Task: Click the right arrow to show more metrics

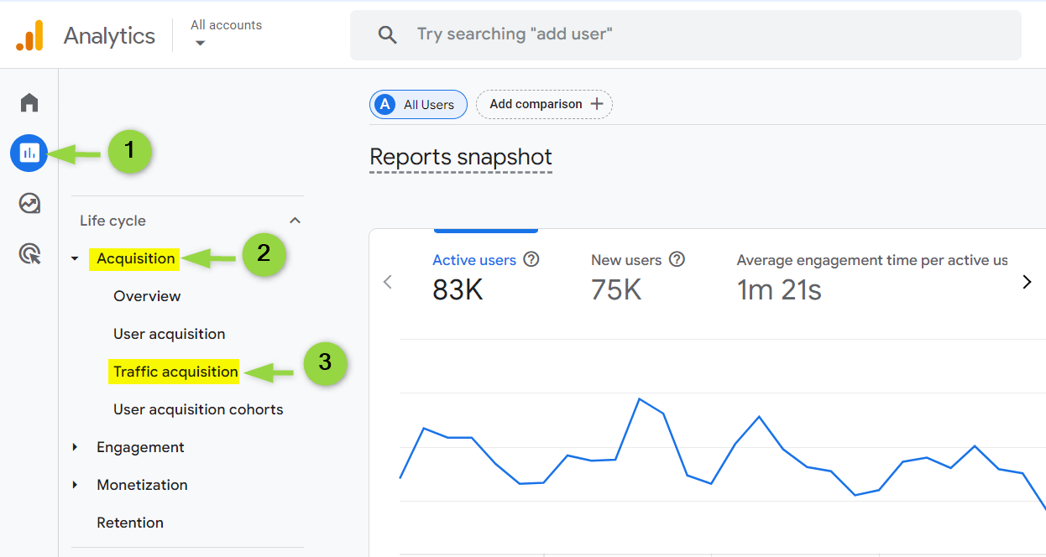Action: (1027, 282)
